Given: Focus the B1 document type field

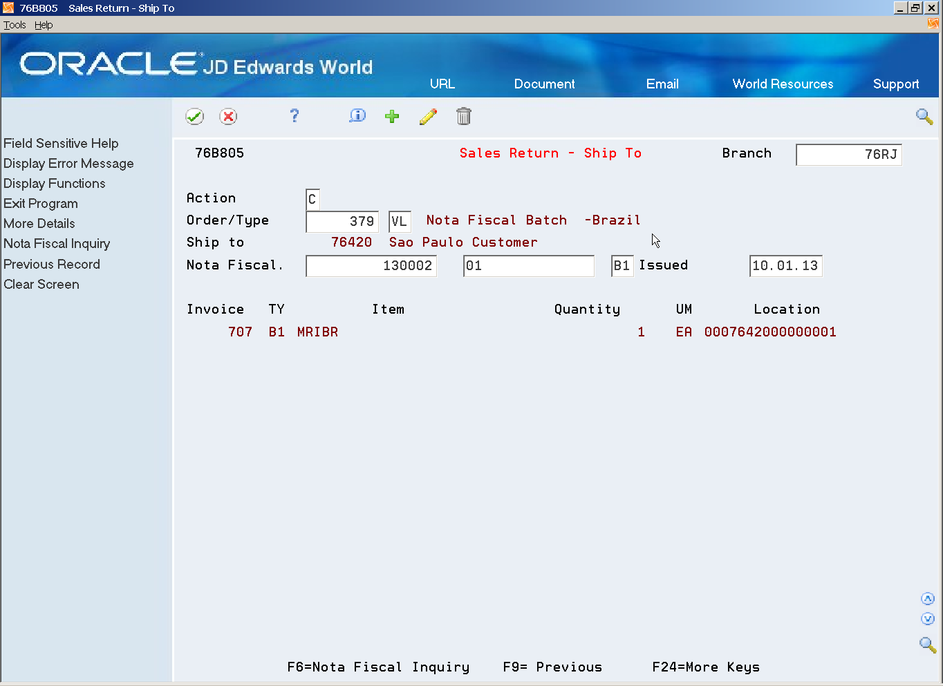Looking at the screenshot, I should click(622, 266).
